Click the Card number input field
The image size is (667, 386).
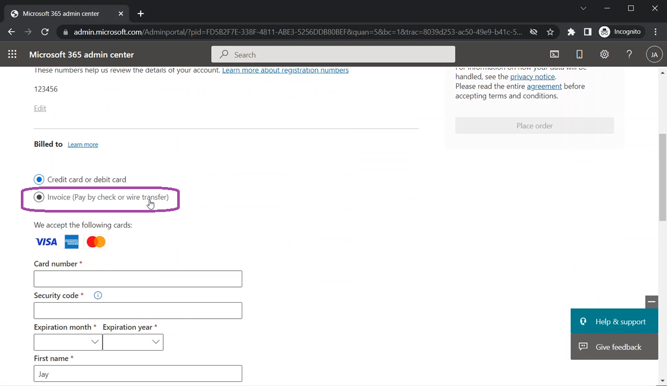click(138, 279)
